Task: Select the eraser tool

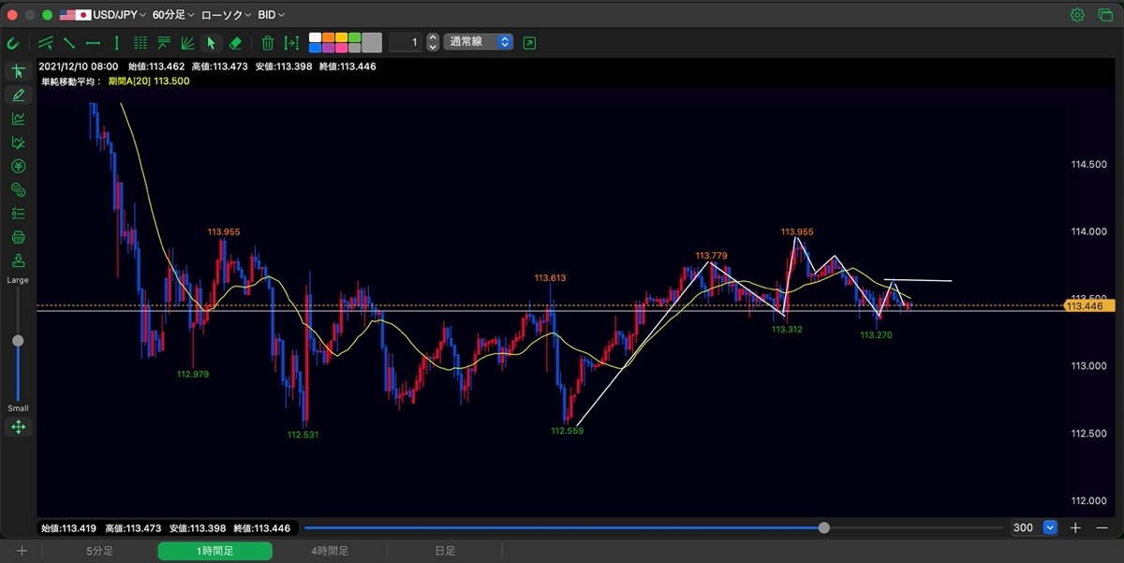Action: tap(235, 42)
